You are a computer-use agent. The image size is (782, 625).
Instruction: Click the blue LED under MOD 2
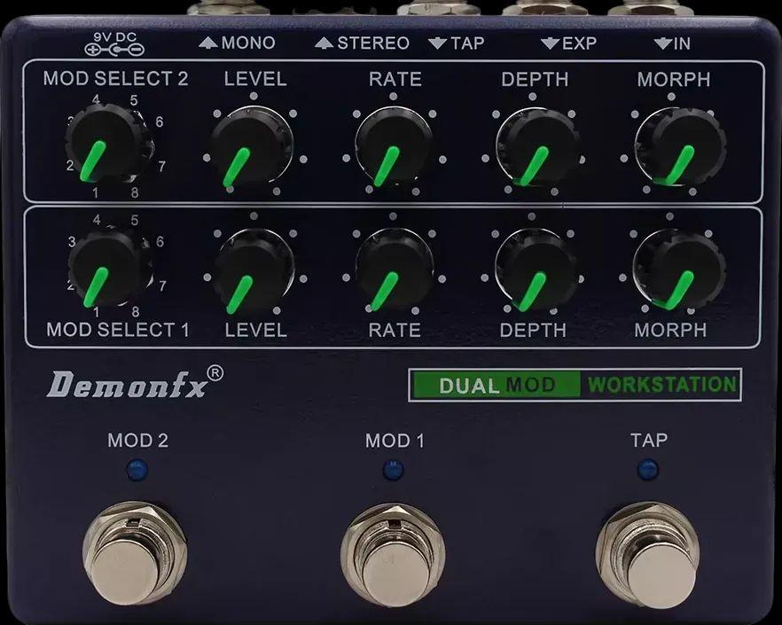[136, 471]
